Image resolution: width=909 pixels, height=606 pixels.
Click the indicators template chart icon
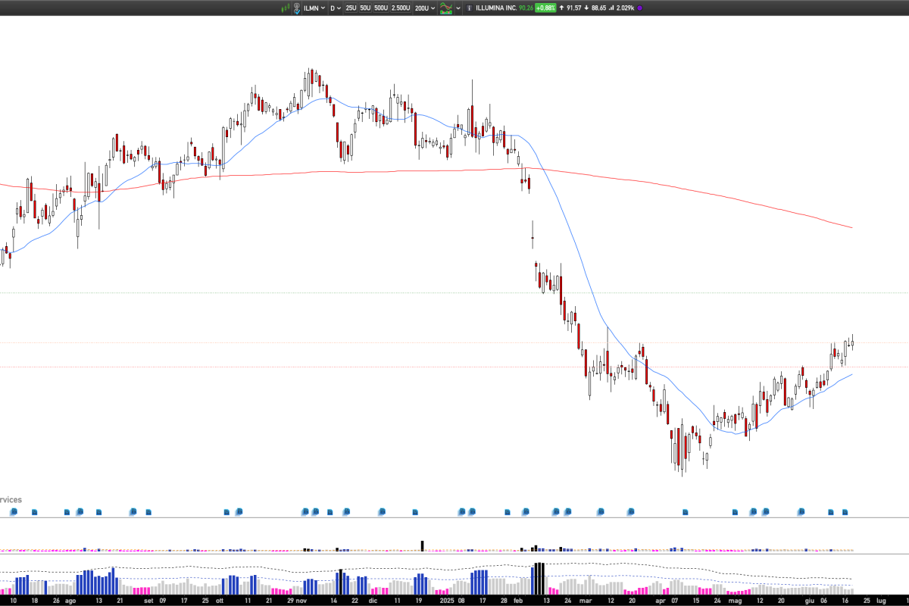(446, 8)
